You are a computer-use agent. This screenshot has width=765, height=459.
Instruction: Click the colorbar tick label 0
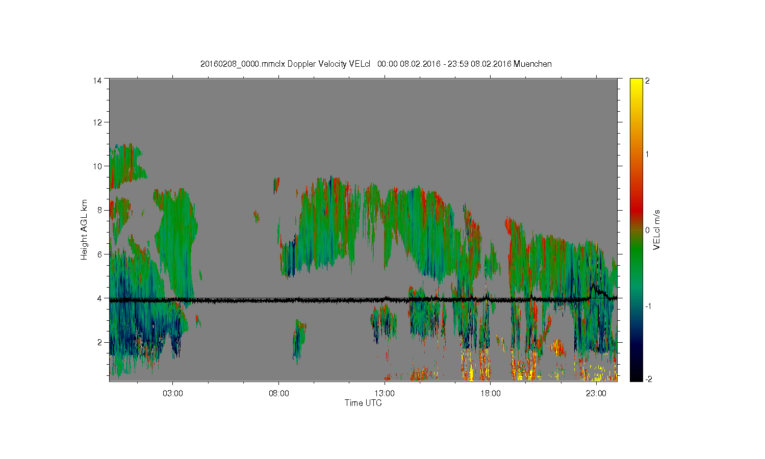648,230
